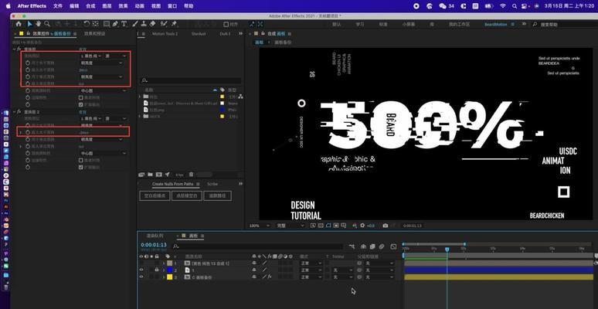Screen dimensions: 598x309
Task: Click the blue label swatch of layer 2
Action: click(x=170, y=270)
